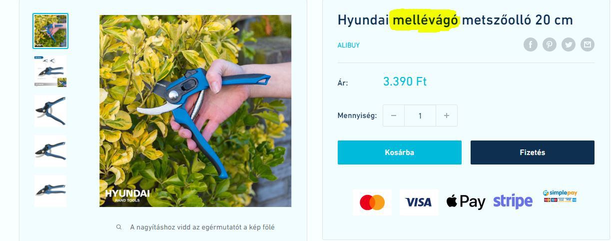
Task: Select the bottom pruner thumbnail
Action: (x=50, y=191)
